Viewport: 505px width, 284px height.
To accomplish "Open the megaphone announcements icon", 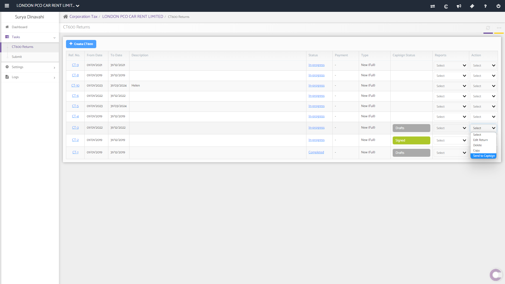I will pos(459,6).
